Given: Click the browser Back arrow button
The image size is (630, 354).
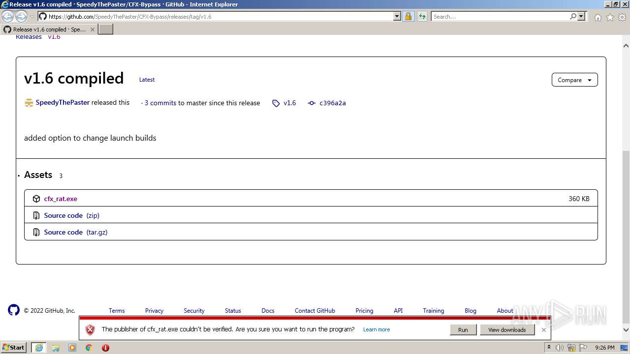Looking at the screenshot, I should pos(8,16).
